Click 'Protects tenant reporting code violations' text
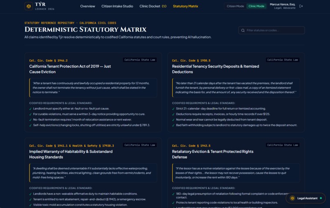 227,203
